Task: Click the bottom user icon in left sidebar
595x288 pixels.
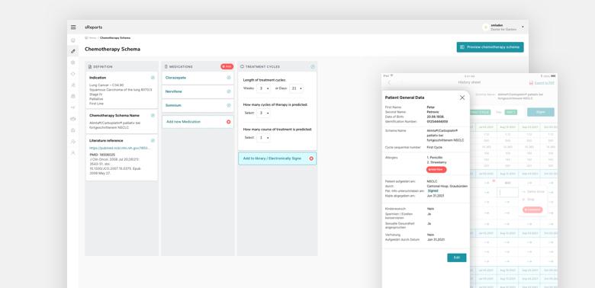Action: 73,152
